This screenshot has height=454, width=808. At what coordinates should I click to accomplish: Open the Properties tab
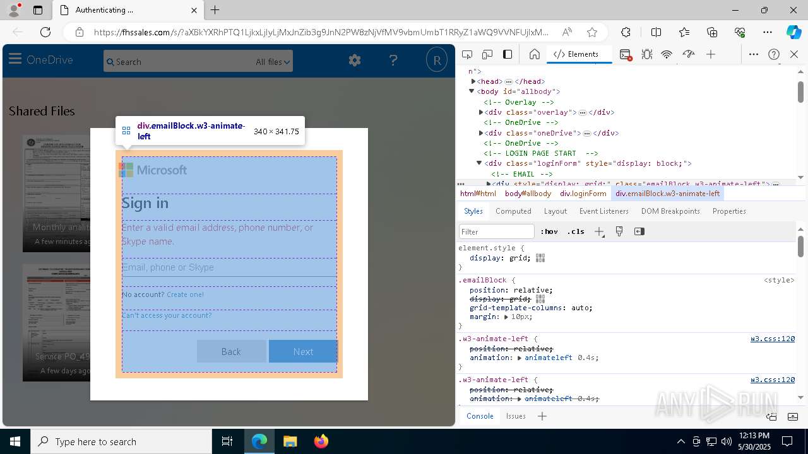pyautogui.click(x=729, y=211)
